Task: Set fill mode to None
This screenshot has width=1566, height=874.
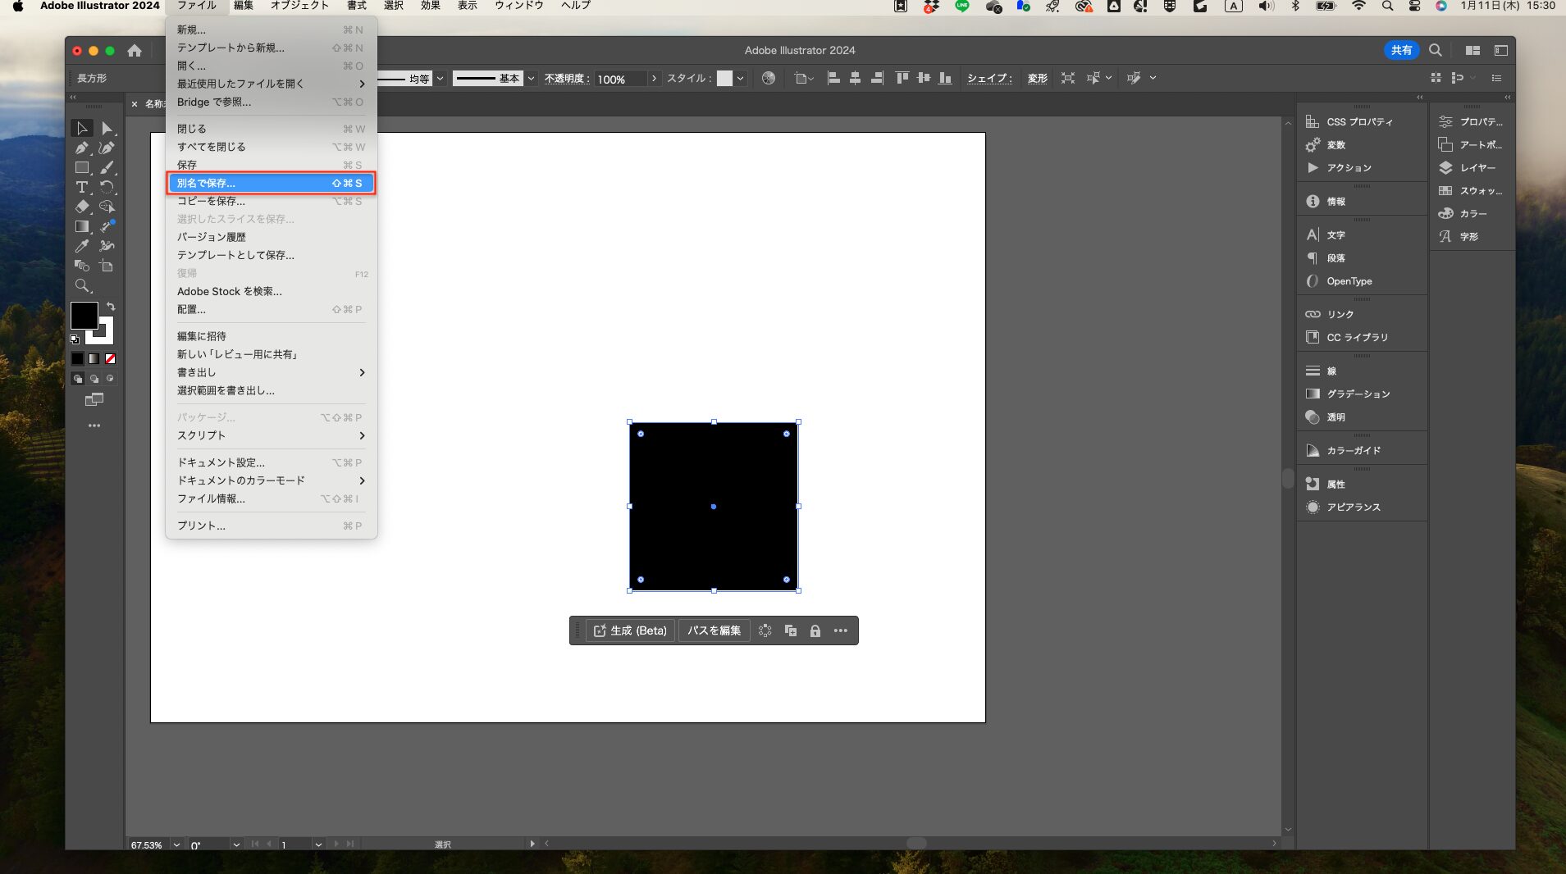Action: (x=111, y=358)
